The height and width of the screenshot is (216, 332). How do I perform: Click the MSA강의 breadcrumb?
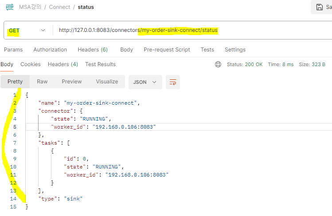(30, 7)
